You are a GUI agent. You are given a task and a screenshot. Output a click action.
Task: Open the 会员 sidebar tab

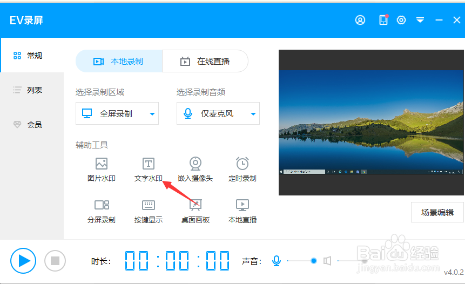pyautogui.click(x=32, y=125)
